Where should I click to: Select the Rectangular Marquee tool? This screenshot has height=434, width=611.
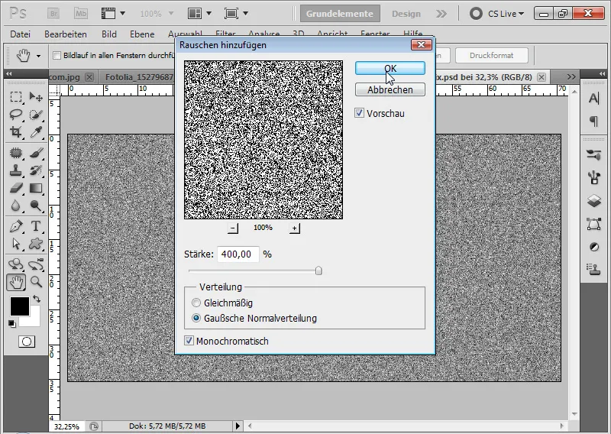coord(16,97)
